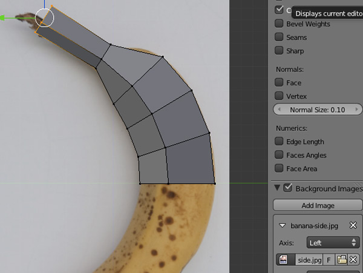Collapse the Background Images panel triangle
The image size is (363, 273).
tap(277, 188)
